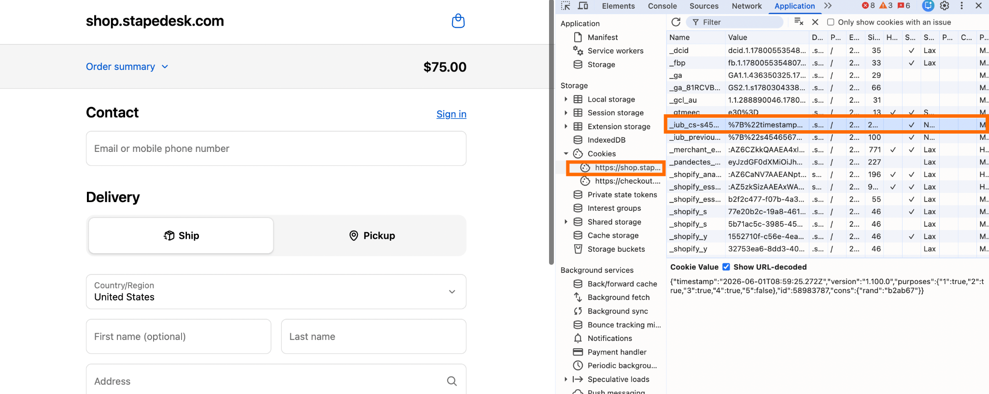Click the red errors count badge
The width and height of the screenshot is (989, 394).
[868, 6]
